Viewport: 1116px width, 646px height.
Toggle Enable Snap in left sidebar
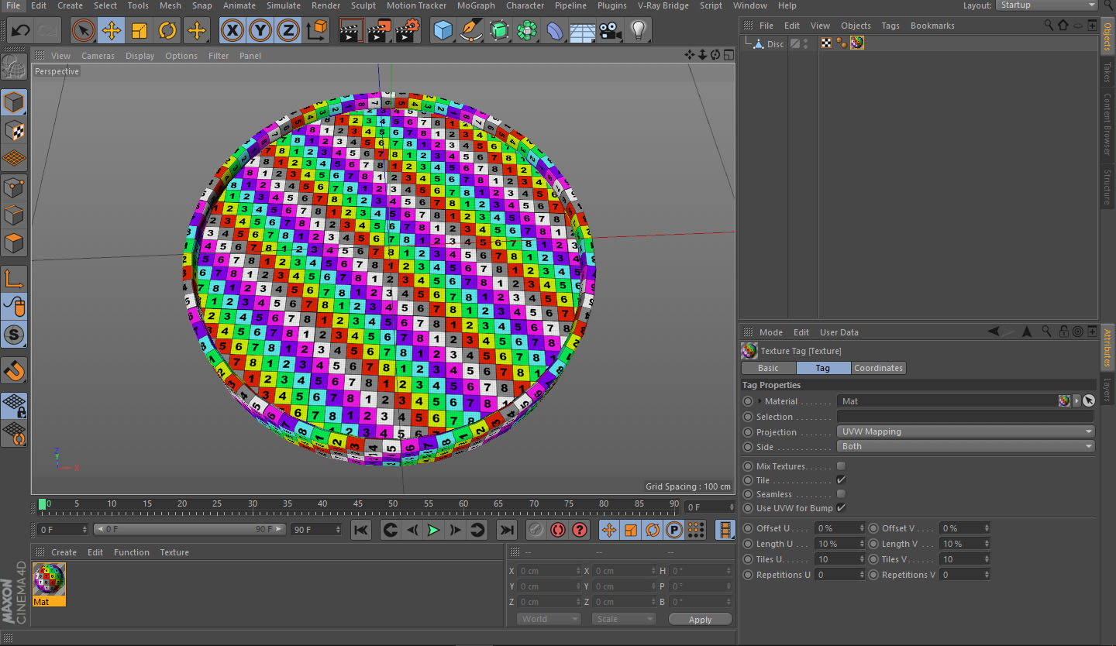click(14, 370)
